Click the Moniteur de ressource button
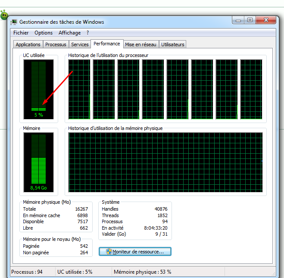Viewport: 284px width, 278px height. (135, 252)
